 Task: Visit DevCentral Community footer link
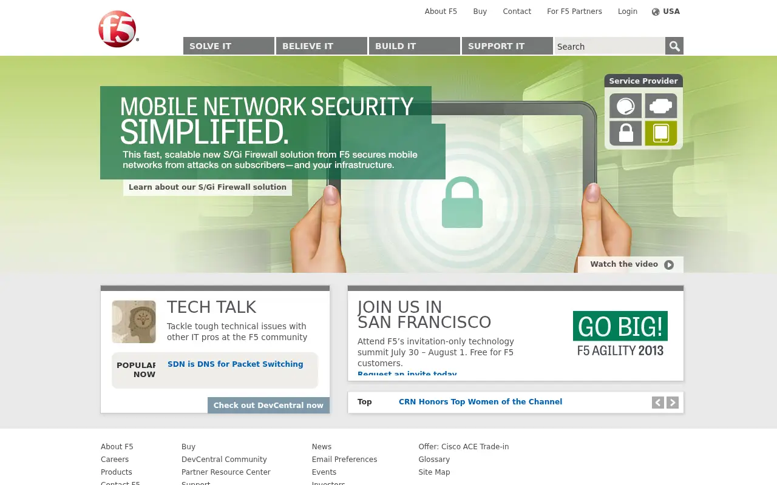coord(224,460)
